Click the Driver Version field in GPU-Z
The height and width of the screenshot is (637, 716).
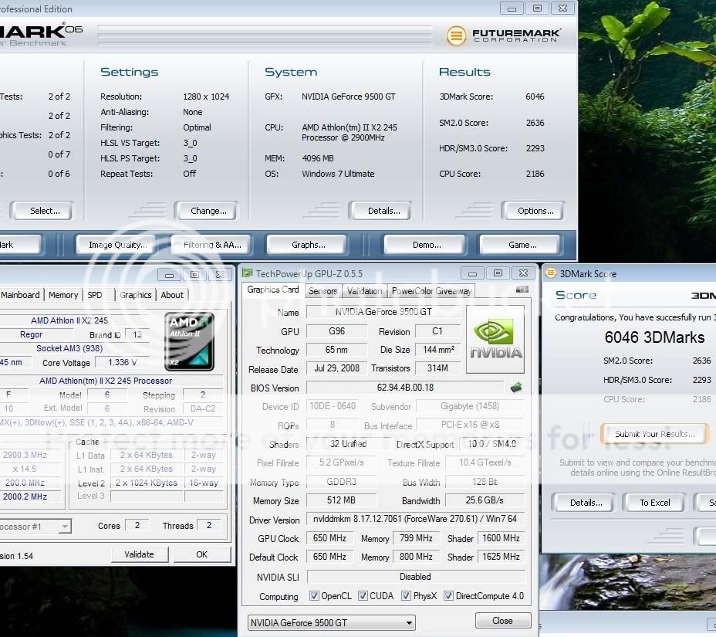[416, 519]
